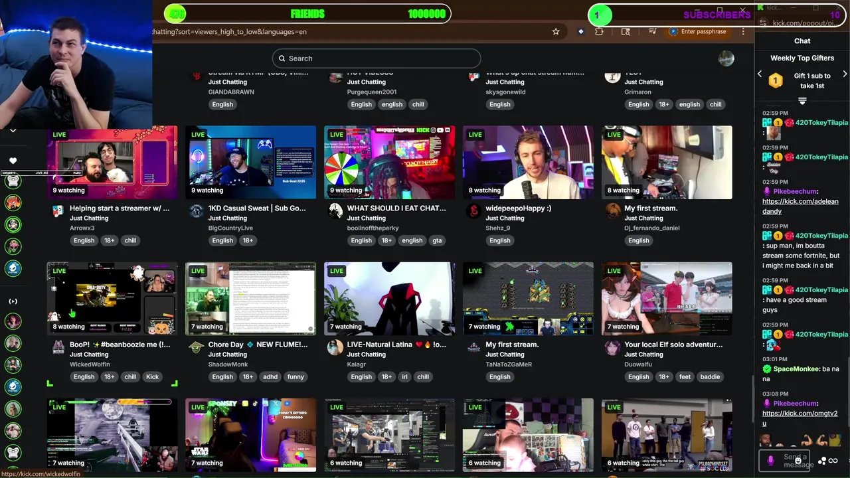The width and height of the screenshot is (850, 478).
Task: Go to previous Weekly Top Gifters slide
Action: point(760,74)
